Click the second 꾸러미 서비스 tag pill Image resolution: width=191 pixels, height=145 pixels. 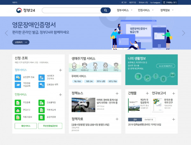[x=89, y=81]
